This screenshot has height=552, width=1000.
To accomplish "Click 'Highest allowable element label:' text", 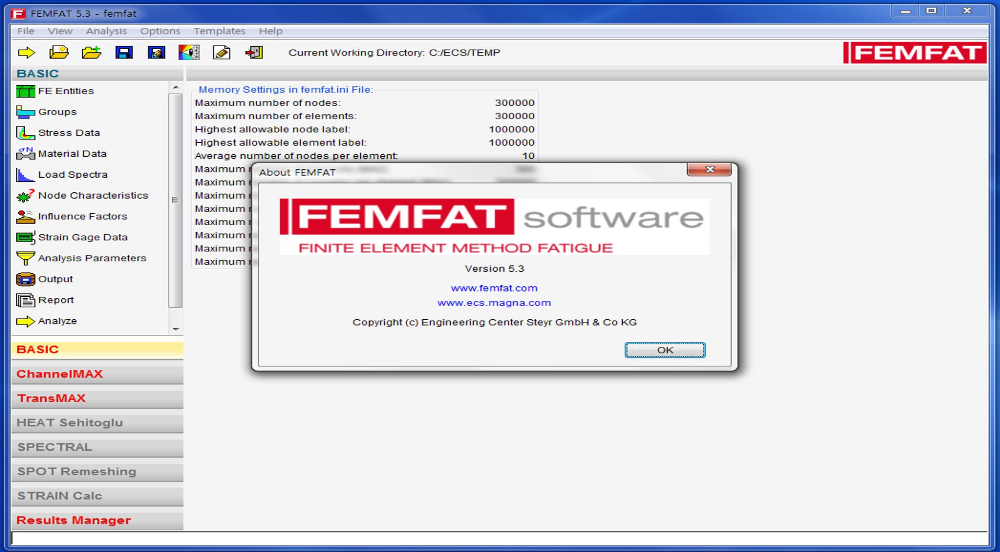I will pyautogui.click(x=281, y=143).
